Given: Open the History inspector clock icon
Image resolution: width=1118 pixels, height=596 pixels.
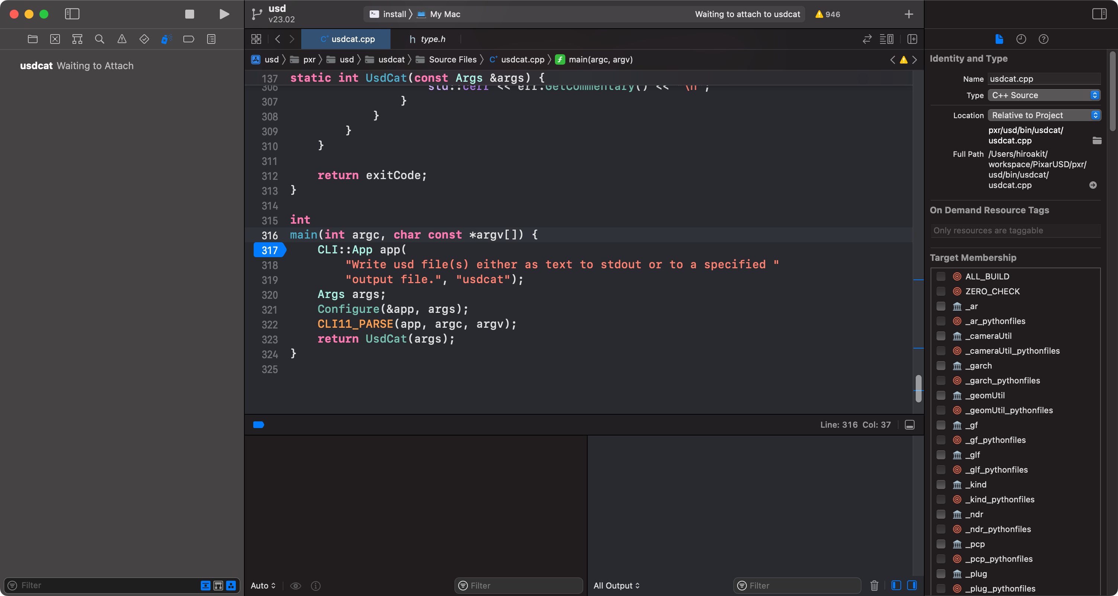Looking at the screenshot, I should click(x=1021, y=39).
